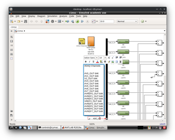Select the c1msc model tab
Viewport: 175px width, 140px height.
(x=14, y=27)
